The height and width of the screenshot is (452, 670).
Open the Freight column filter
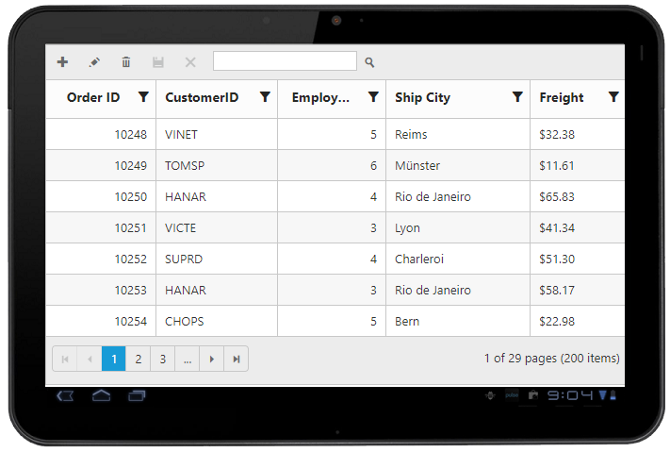(613, 97)
